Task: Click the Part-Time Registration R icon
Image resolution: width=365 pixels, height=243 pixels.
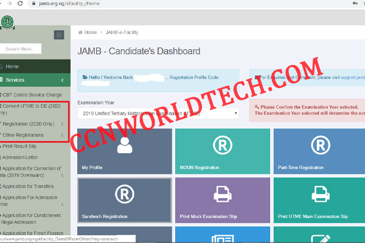Action: [x=321, y=145]
